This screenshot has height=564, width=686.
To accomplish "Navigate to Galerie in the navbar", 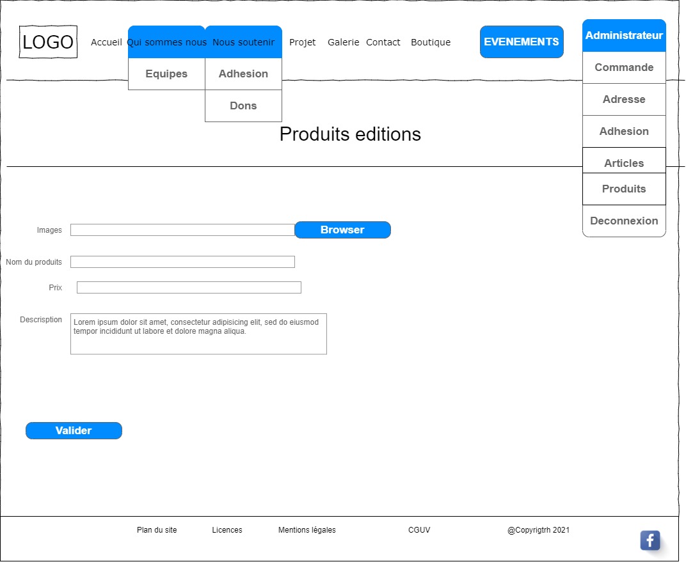I will pos(343,43).
